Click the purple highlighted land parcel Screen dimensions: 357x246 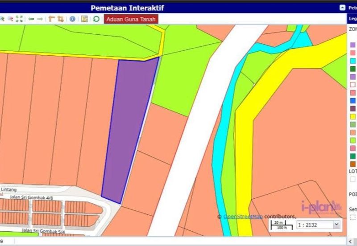click(129, 129)
